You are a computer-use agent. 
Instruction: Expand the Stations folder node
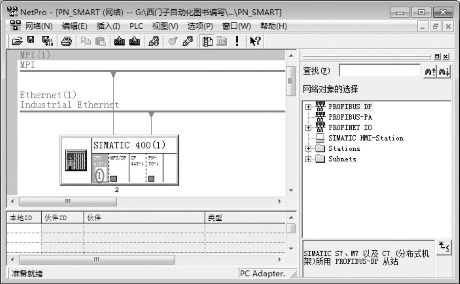pos(308,149)
